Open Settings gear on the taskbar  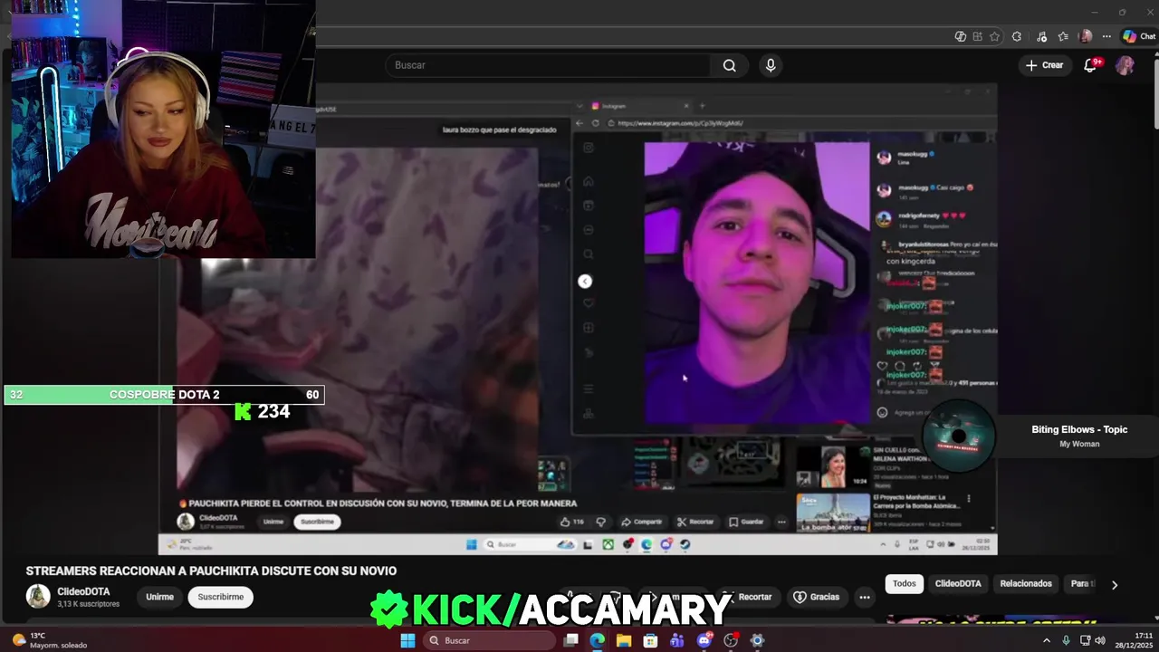coord(758,640)
